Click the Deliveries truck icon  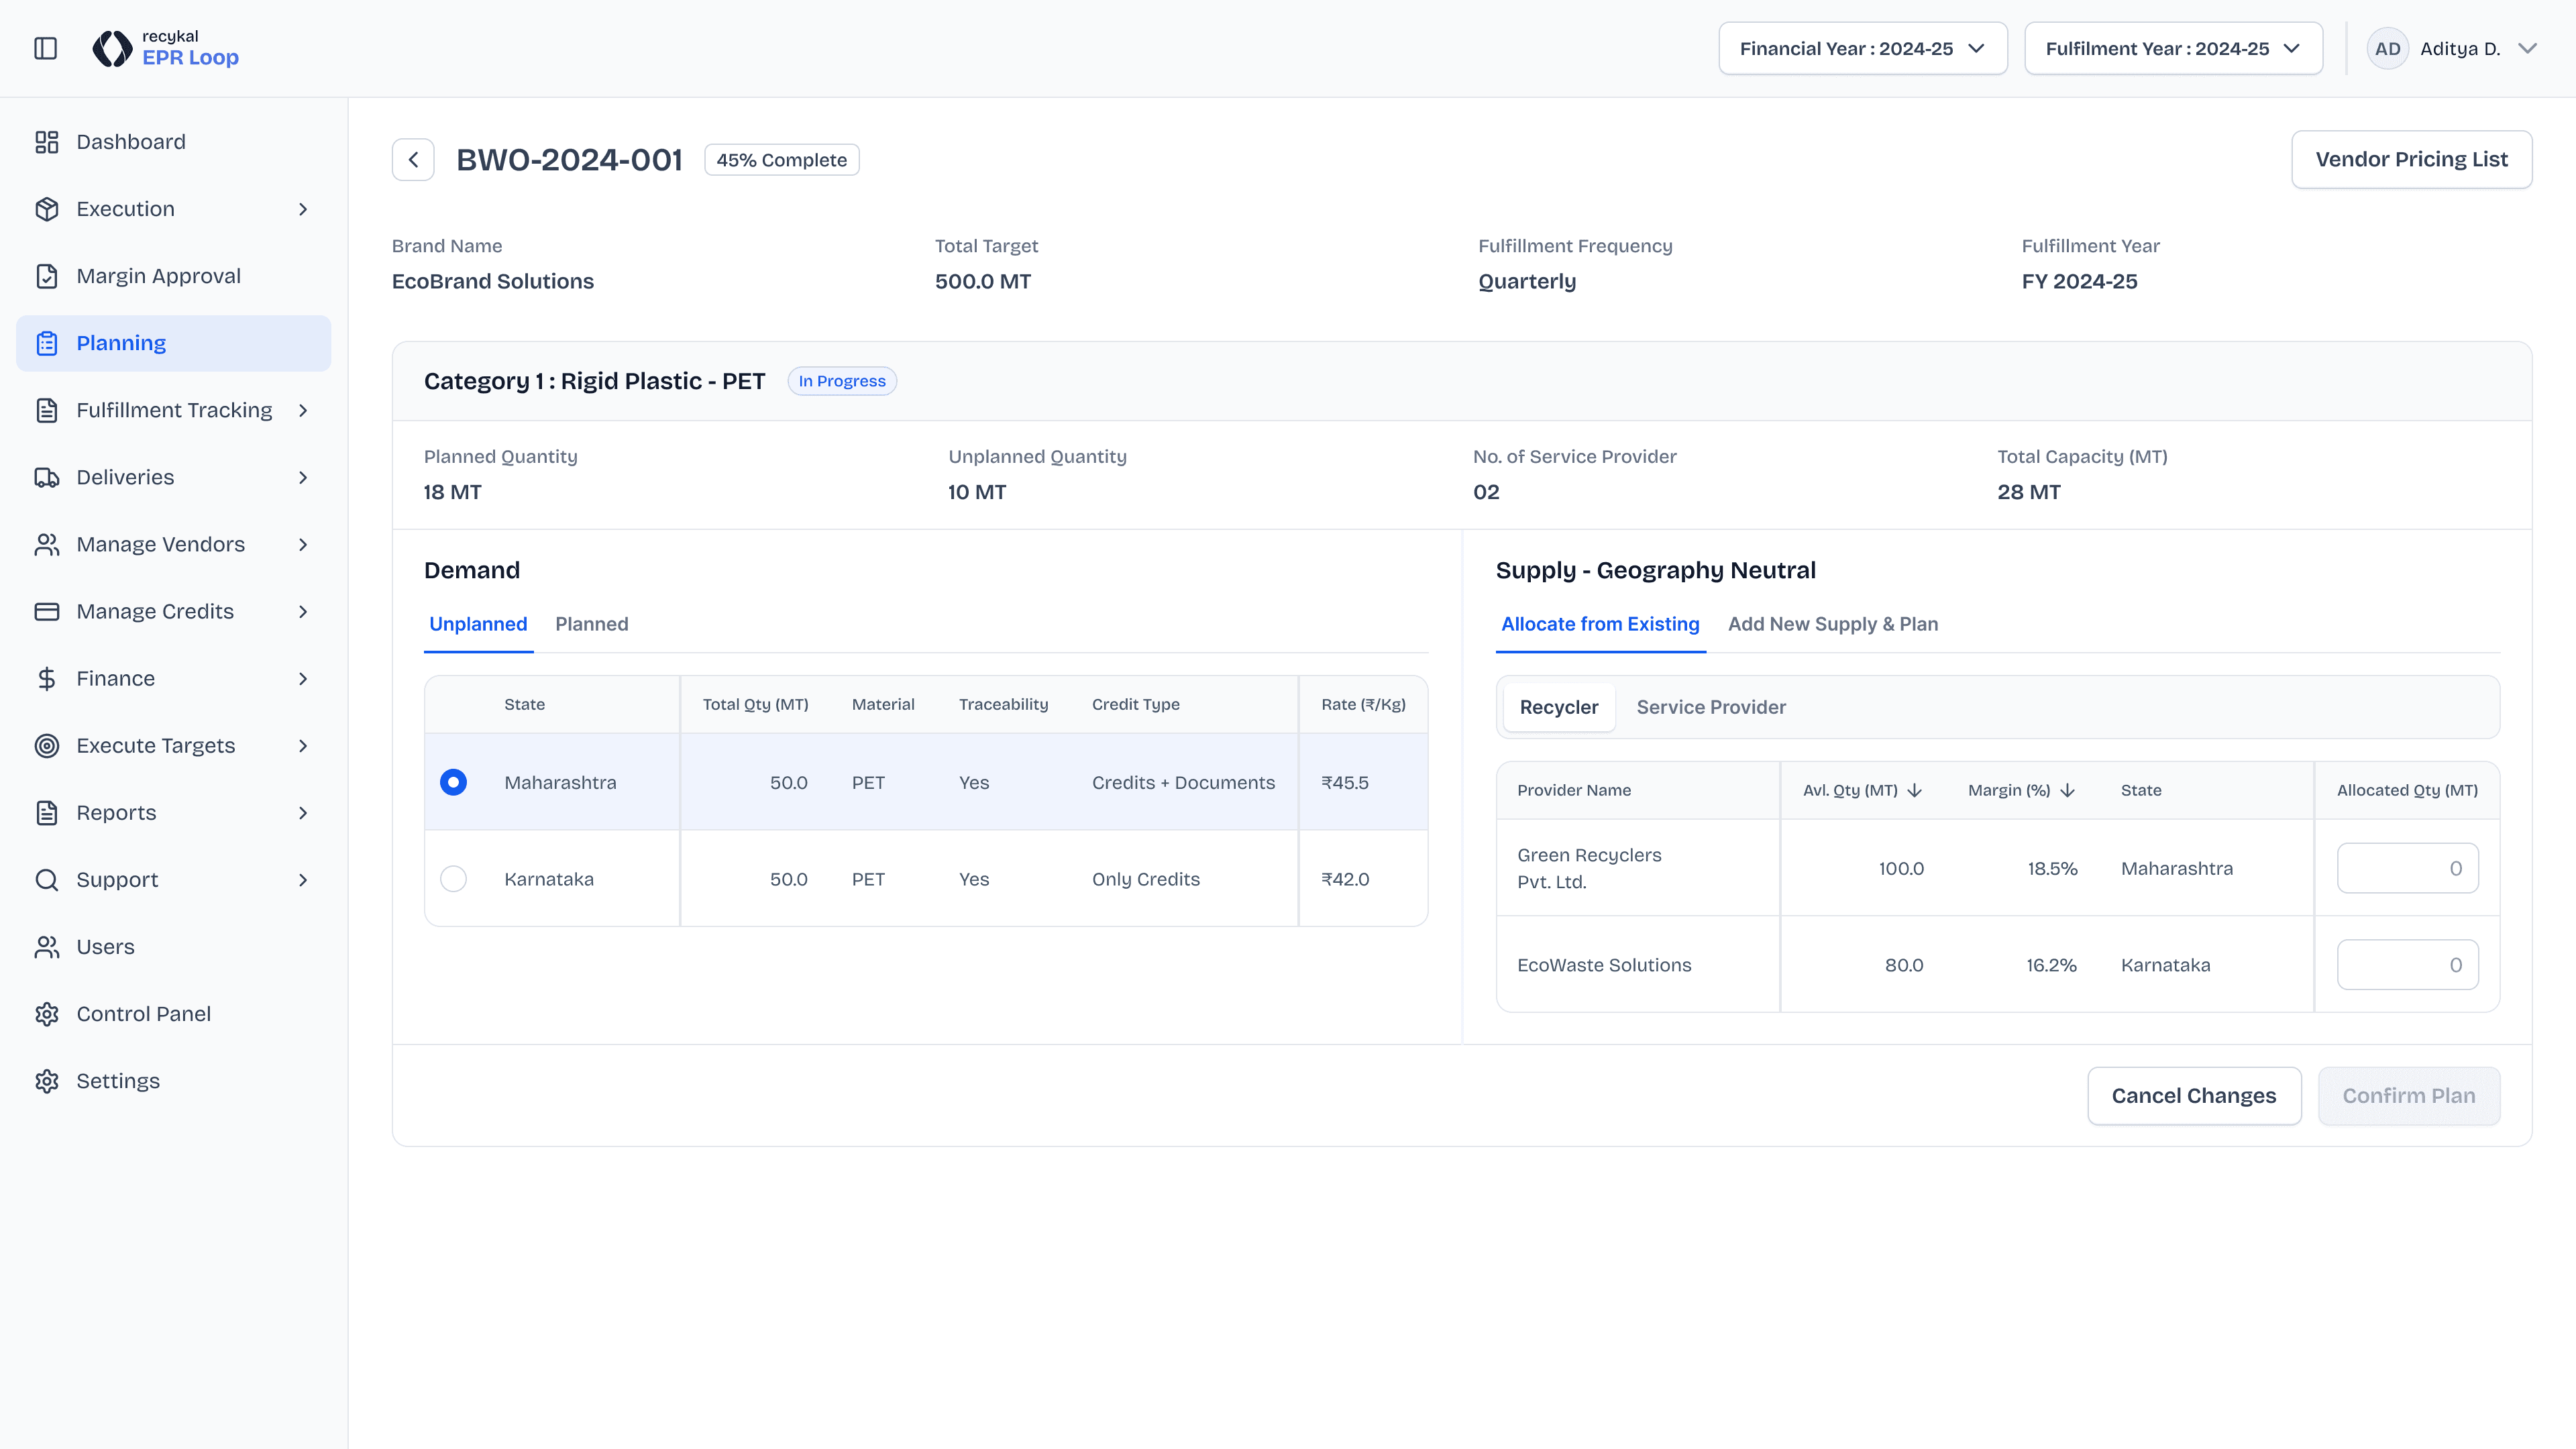coord(47,477)
